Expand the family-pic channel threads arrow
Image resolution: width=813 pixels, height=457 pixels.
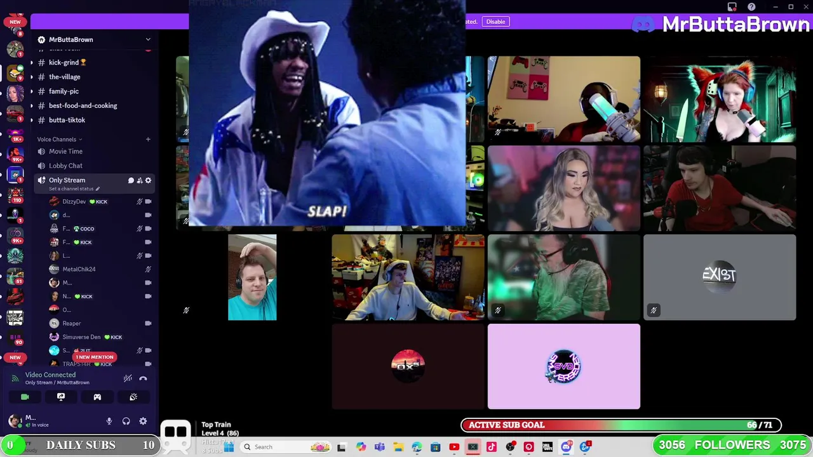31,91
